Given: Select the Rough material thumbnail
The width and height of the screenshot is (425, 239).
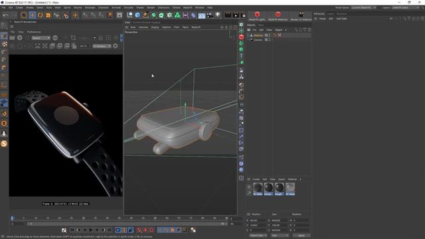Looking at the screenshot, I should pos(279,189).
